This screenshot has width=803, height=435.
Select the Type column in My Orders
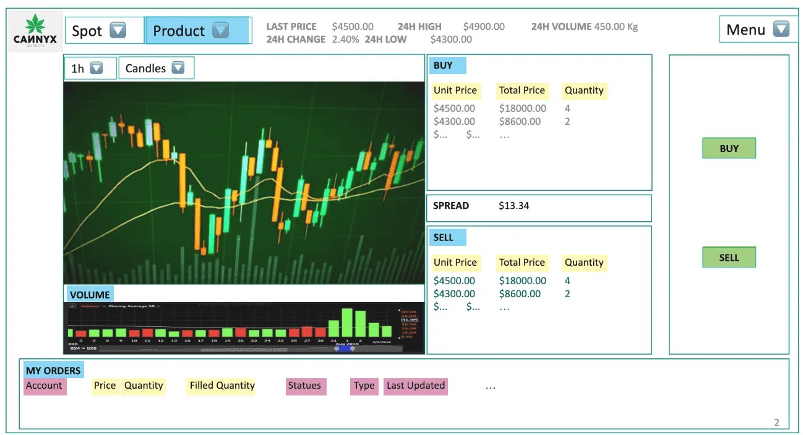coord(364,386)
